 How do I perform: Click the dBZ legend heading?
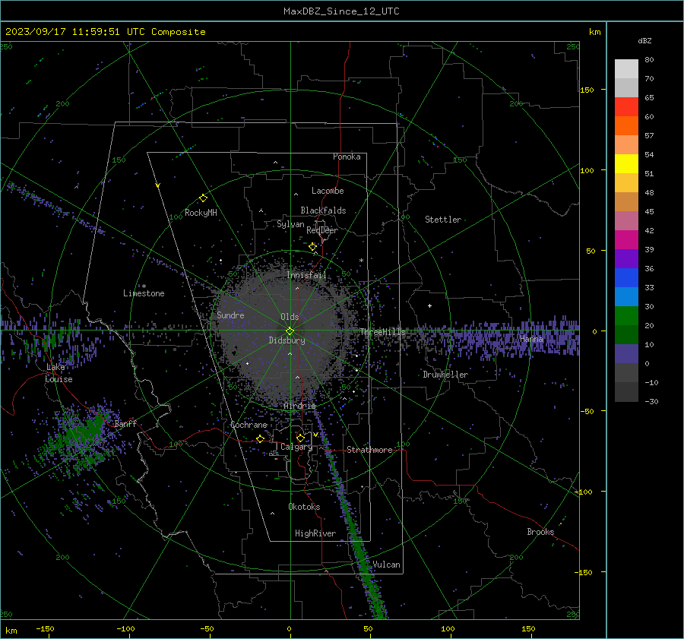[644, 40]
